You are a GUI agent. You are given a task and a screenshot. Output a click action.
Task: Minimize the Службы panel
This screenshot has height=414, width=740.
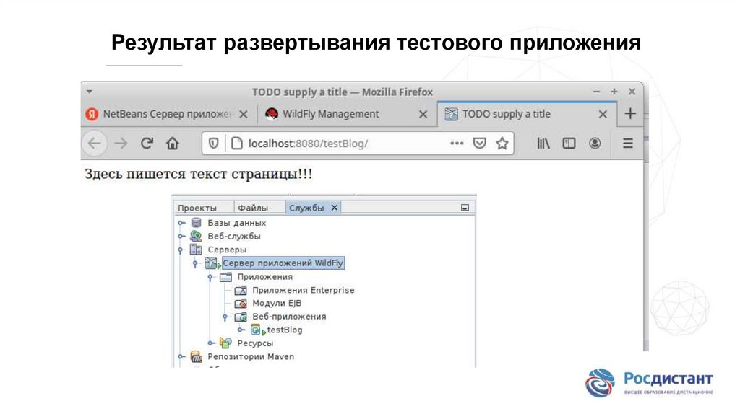(x=465, y=208)
